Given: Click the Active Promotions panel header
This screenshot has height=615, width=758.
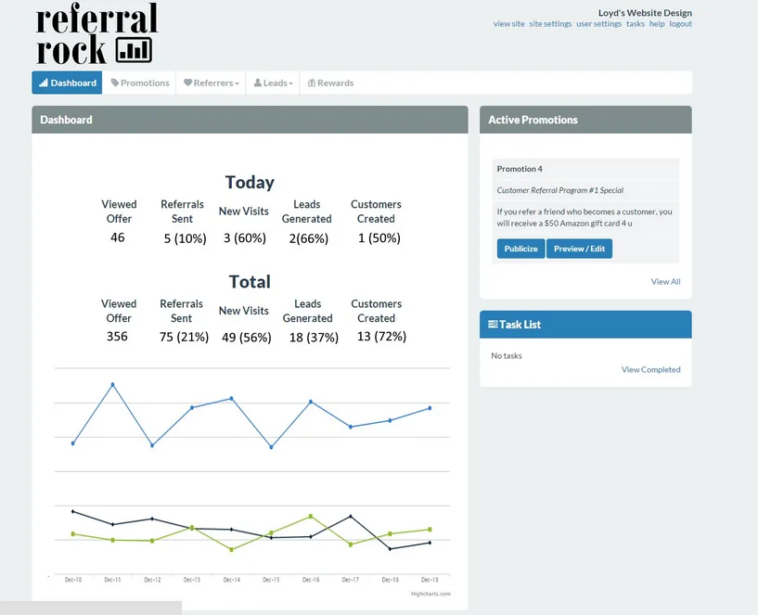Looking at the screenshot, I should pyautogui.click(x=585, y=120).
